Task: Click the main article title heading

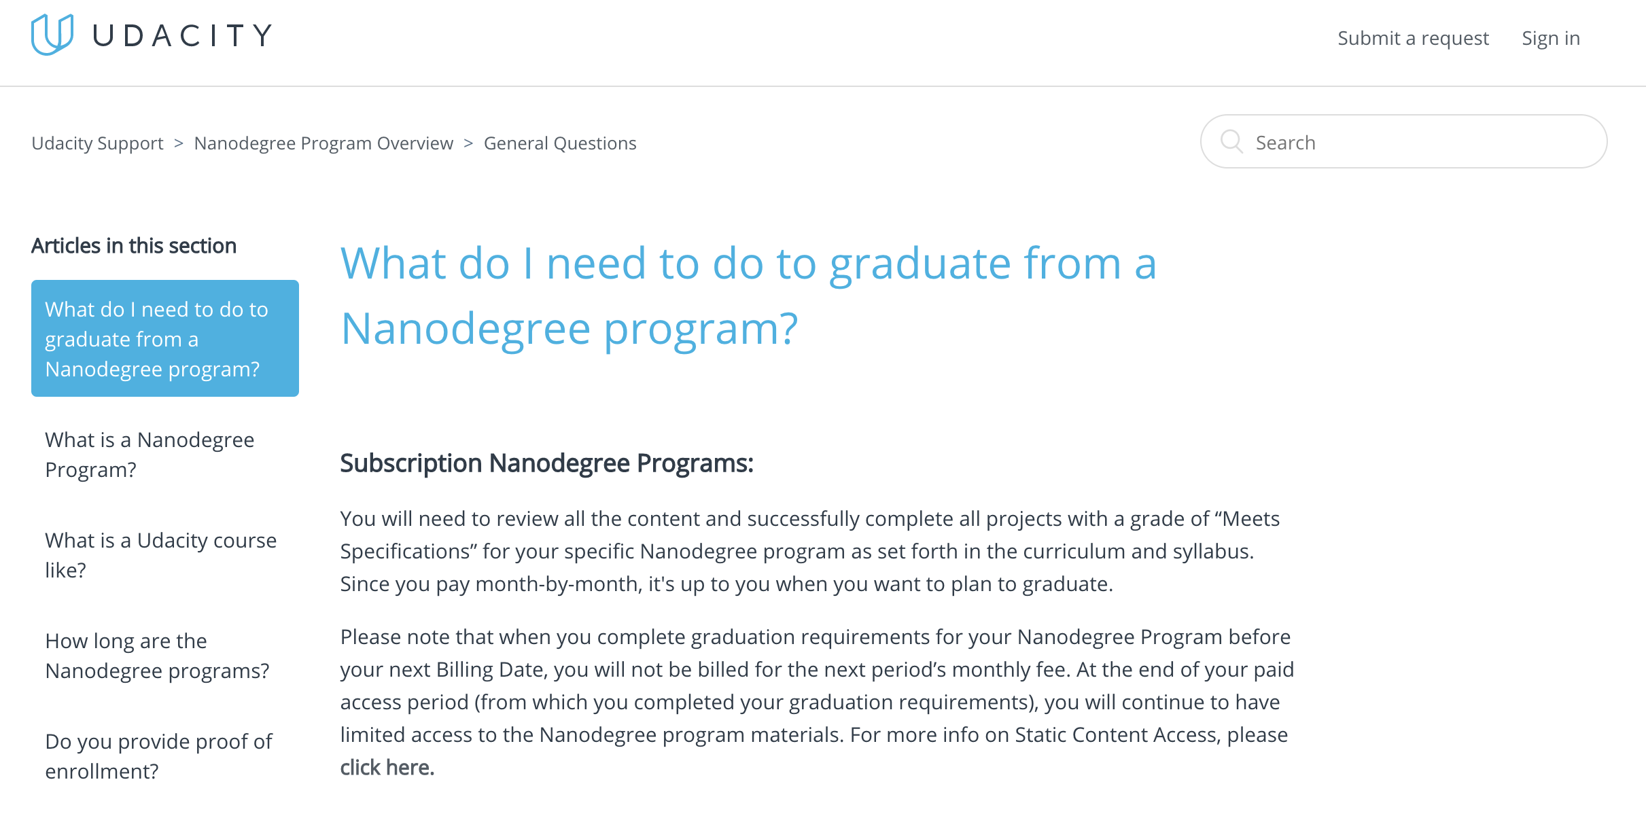Action: click(748, 296)
